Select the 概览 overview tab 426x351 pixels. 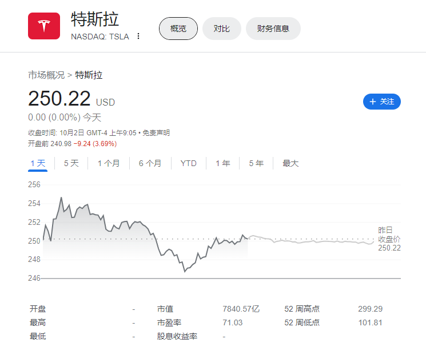click(178, 29)
